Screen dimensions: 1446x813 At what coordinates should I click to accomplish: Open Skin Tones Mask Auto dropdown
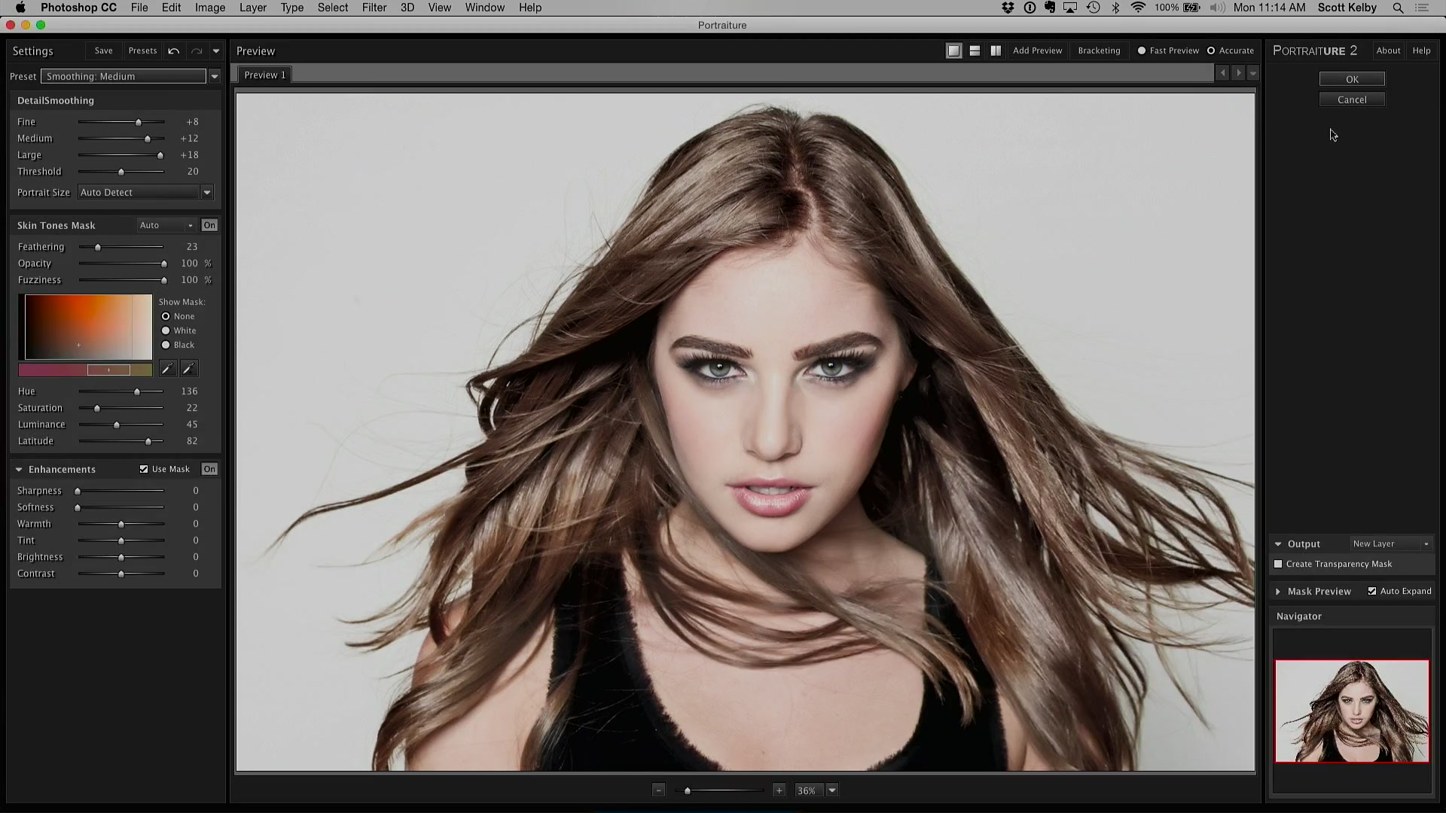click(167, 225)
